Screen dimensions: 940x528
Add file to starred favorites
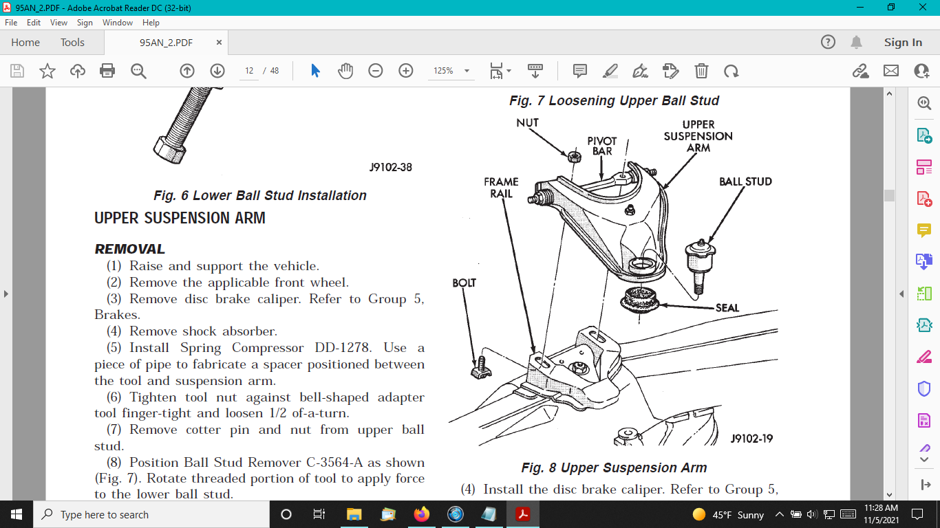pyautogui.click(x=47, y=71)
